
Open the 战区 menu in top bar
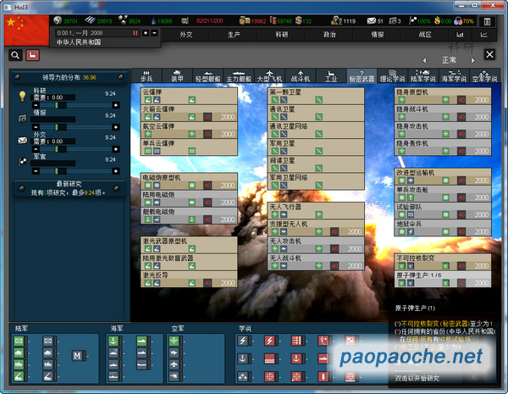[425, 35]
